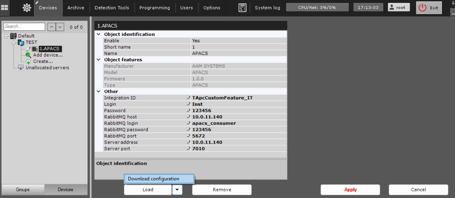Click the pin icon at top right
455x198 pixels.
point(452,3)
